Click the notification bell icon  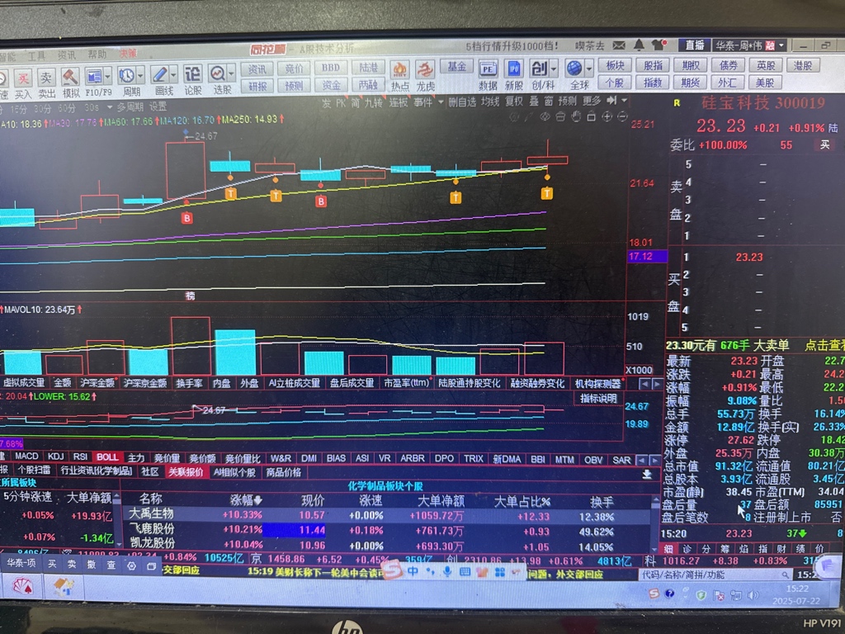[640, 45]
